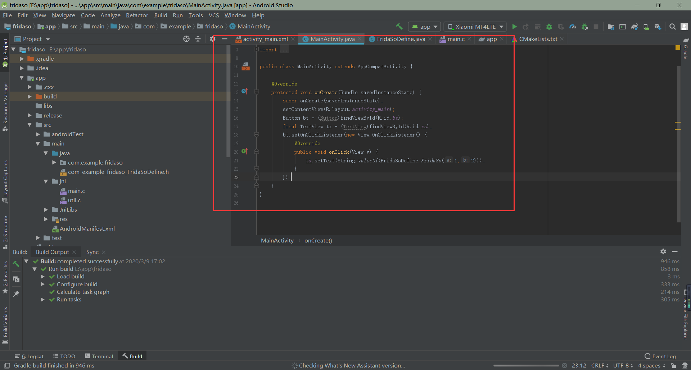
Task: Open the Refactor menu
Action: (137, 15)
